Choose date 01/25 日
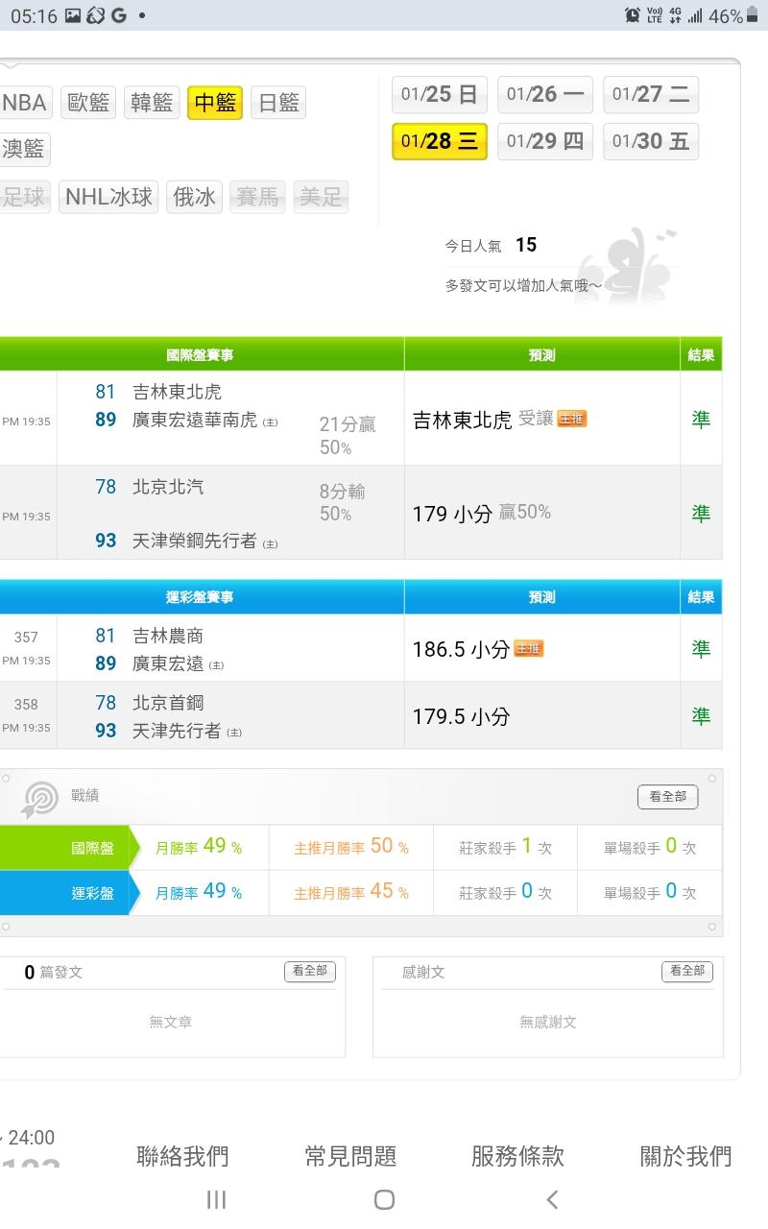This screenshot has height=1229, width=768. [440, 94]
